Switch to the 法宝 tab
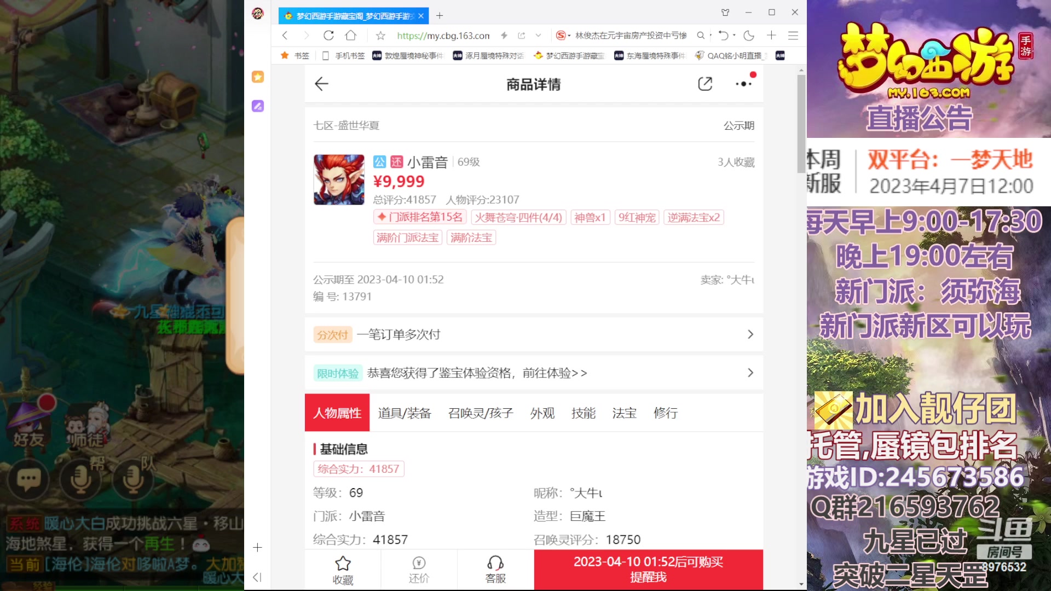 click(x=625, y=413)
